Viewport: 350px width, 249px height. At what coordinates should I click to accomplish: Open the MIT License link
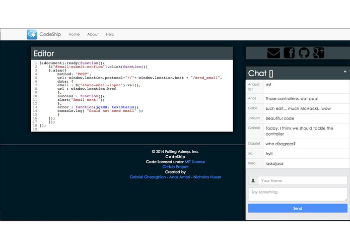pyautogui.click(x=195, y=162)
